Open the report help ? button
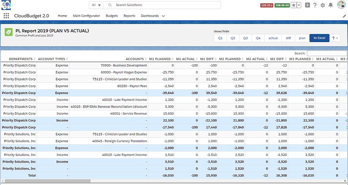 point(335,38)
